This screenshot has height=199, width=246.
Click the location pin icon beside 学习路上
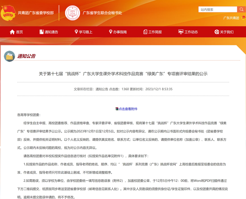[76, 32]
